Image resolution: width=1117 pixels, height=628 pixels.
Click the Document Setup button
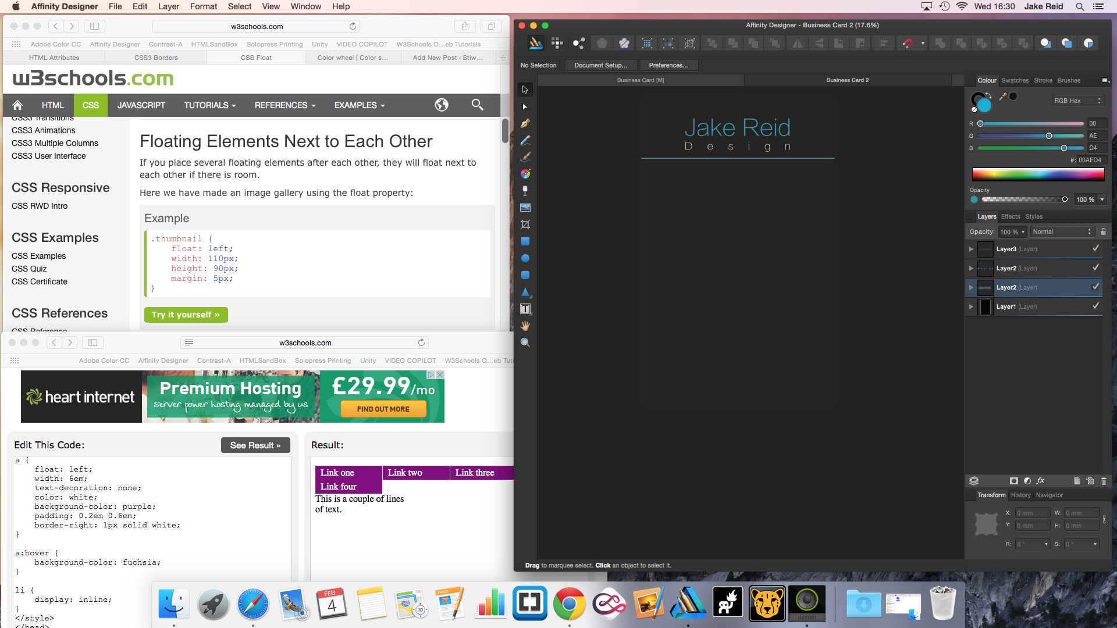600,65
